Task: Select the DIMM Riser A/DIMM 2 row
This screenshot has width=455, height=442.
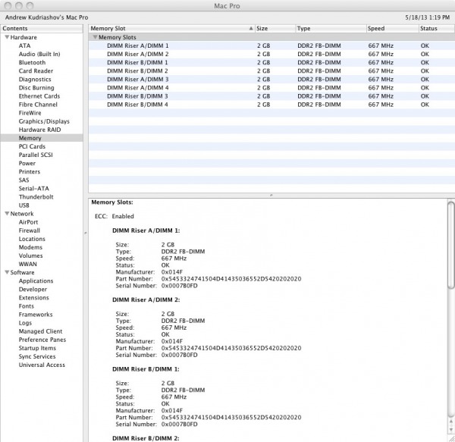Action: click(271, 54)
